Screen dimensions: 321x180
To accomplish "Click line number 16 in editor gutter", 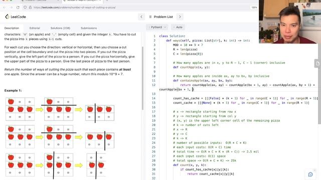I will pos(154,107).
